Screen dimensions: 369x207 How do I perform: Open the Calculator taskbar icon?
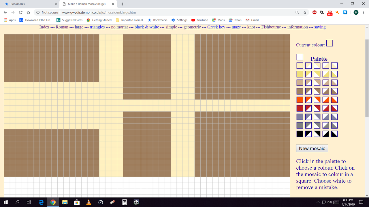point(125,202)
